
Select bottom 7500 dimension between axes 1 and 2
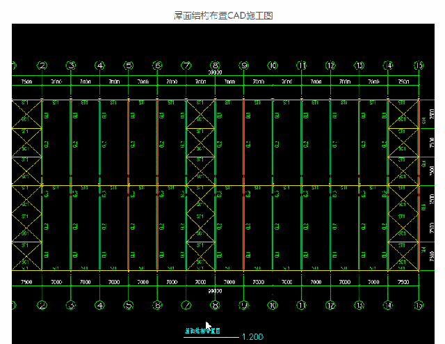[x=27, y=283]
